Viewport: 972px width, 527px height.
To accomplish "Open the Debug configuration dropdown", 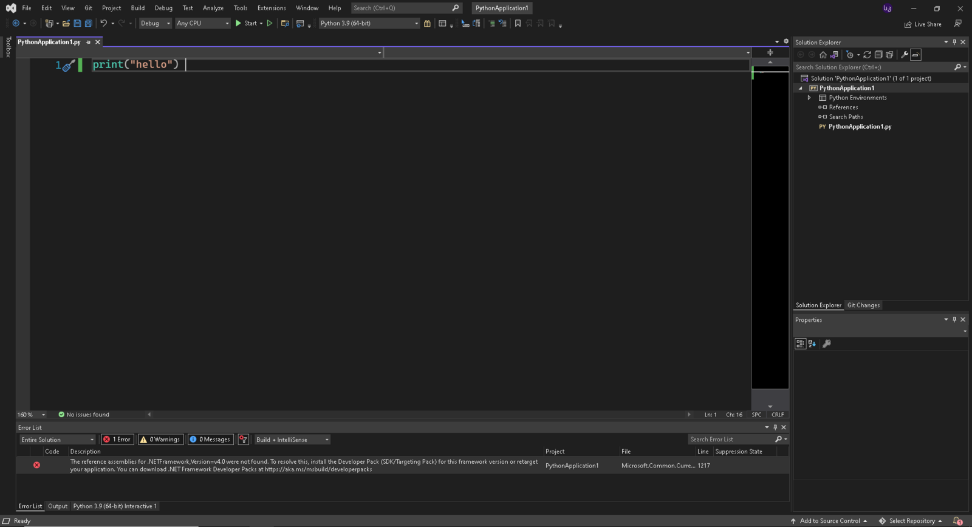I will point(156,23).
